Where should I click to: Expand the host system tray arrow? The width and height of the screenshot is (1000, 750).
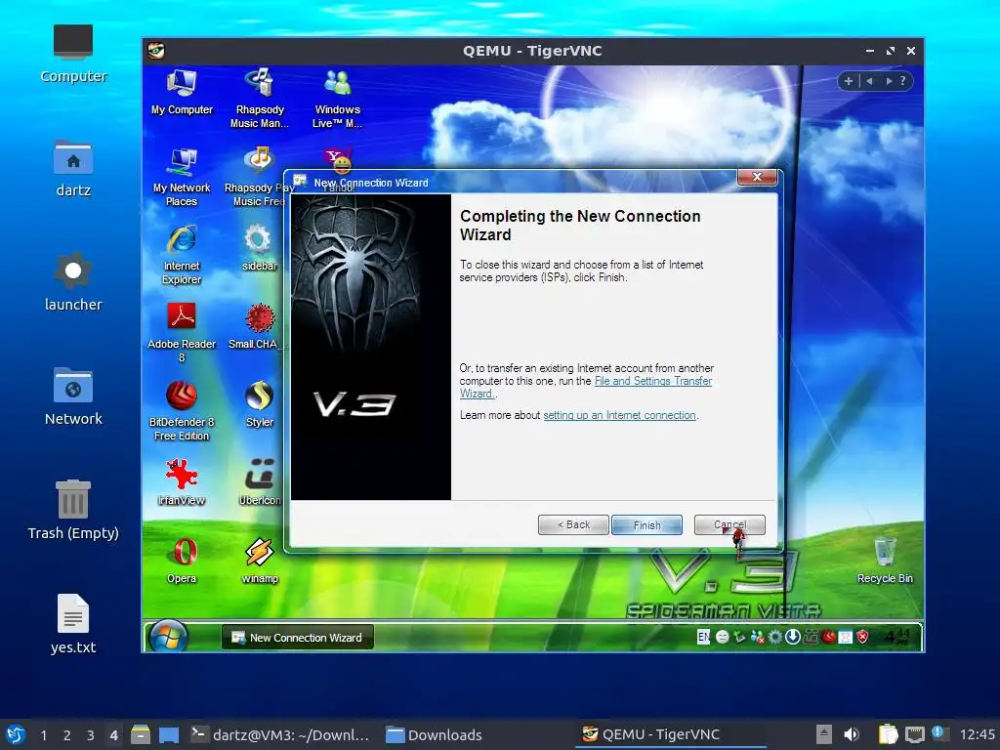(824, 734)
